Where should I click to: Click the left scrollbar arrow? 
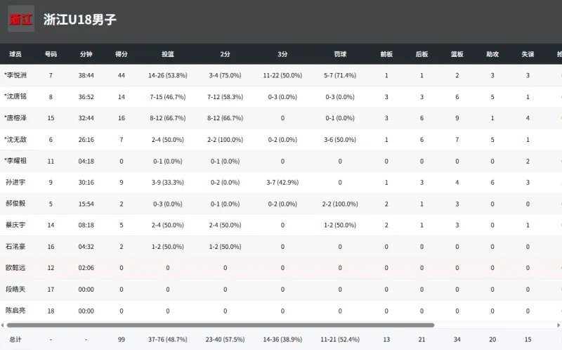coord(3,325)
